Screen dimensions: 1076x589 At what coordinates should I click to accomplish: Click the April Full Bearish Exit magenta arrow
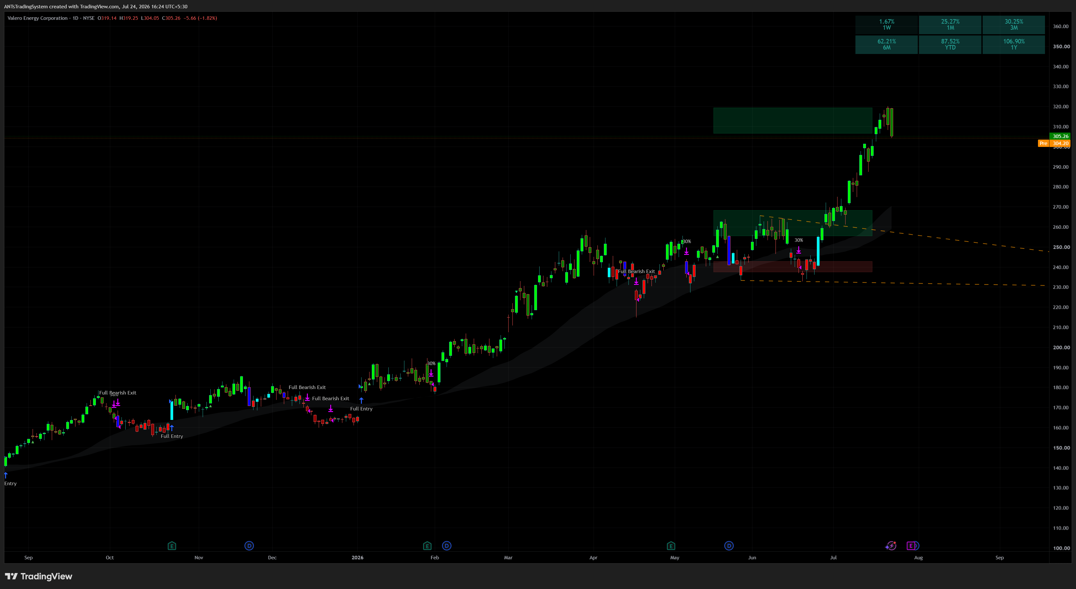click(636, 282)
